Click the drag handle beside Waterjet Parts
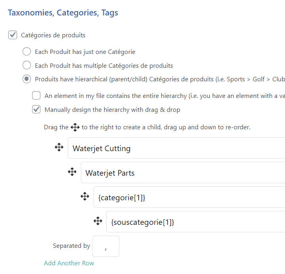This screenshot has width=285, height=274. [72, 172]
